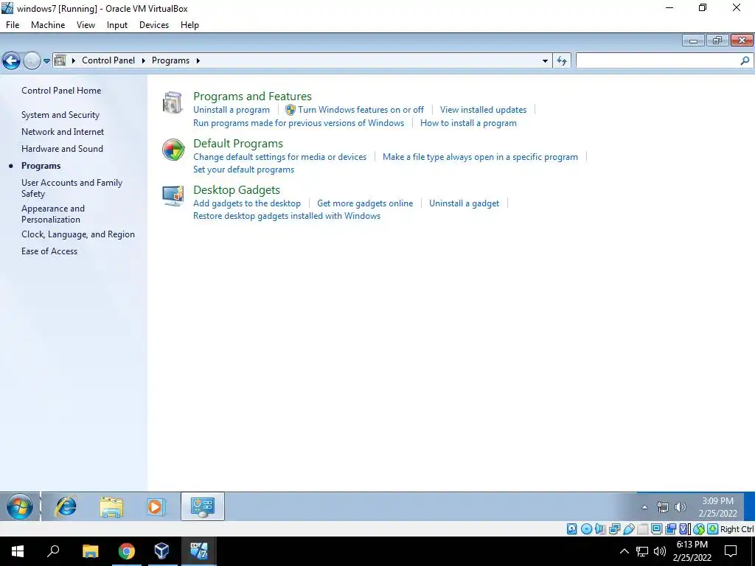The width and height of the screenshot is (755, 566).
Task: Expand host tray hidden icons chevron
Action: [x=624, y=551]
